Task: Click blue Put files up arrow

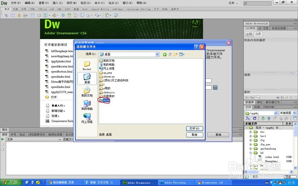Action: (269, 118)
